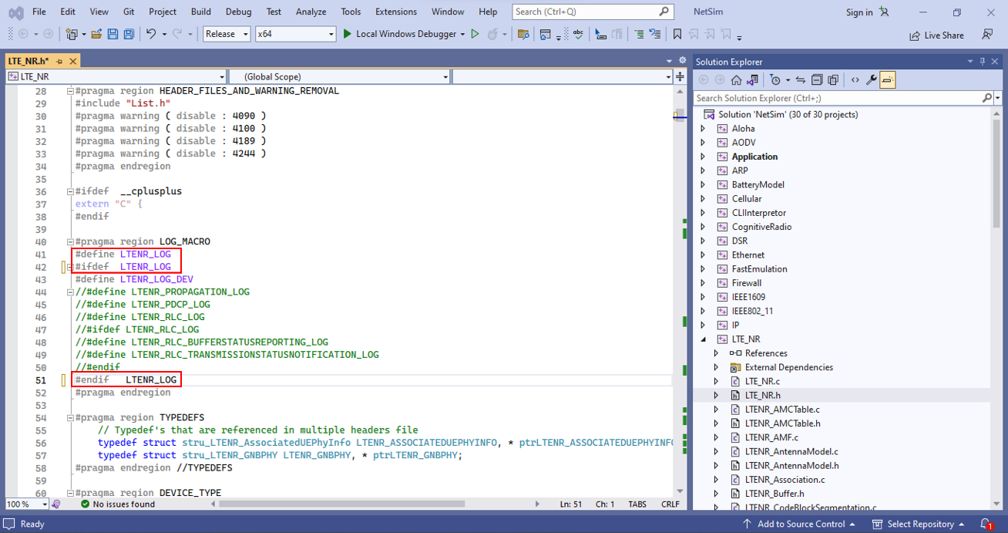Click the Open File folder icon
Viewport: 1008px width, 533px height.
click(96, 34)
